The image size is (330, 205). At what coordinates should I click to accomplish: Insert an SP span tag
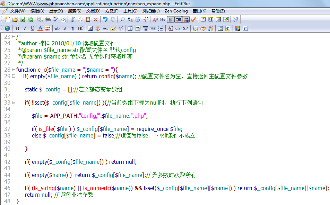click(185, 28)
